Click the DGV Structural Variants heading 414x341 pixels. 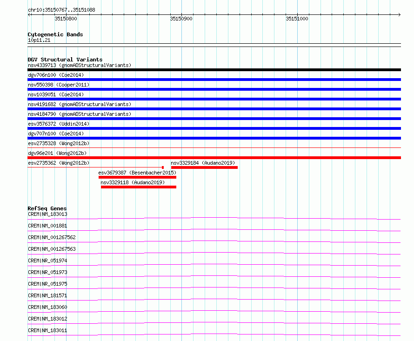[65, 60]
